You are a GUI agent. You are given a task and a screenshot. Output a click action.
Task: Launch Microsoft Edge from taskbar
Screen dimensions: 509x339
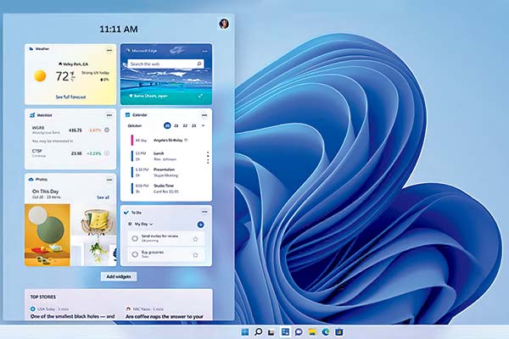coord(325,332)
